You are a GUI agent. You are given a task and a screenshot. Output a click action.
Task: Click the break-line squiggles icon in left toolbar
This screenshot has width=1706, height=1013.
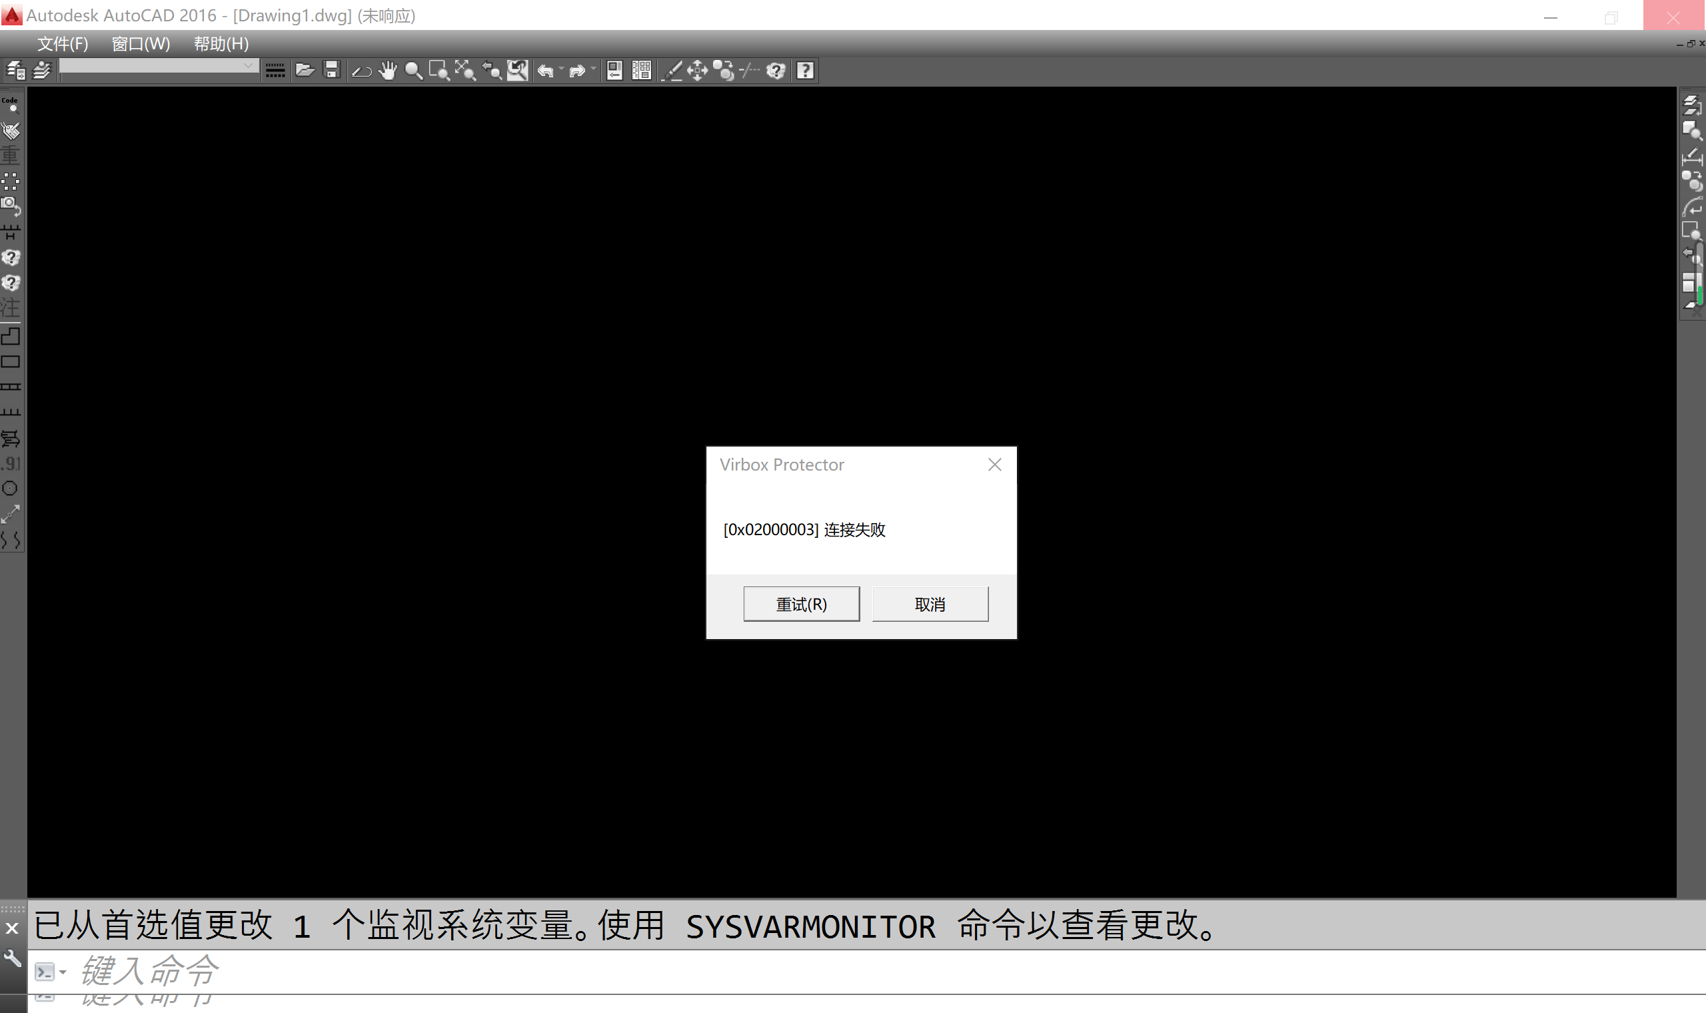point(10,540)
